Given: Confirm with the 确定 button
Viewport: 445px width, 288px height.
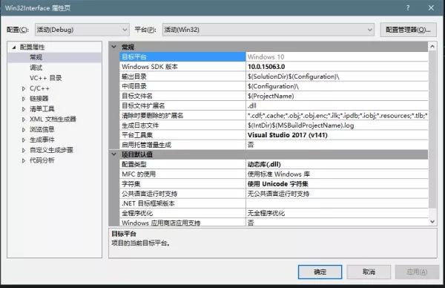Looking at the screenshot, I should coord(320,272).
